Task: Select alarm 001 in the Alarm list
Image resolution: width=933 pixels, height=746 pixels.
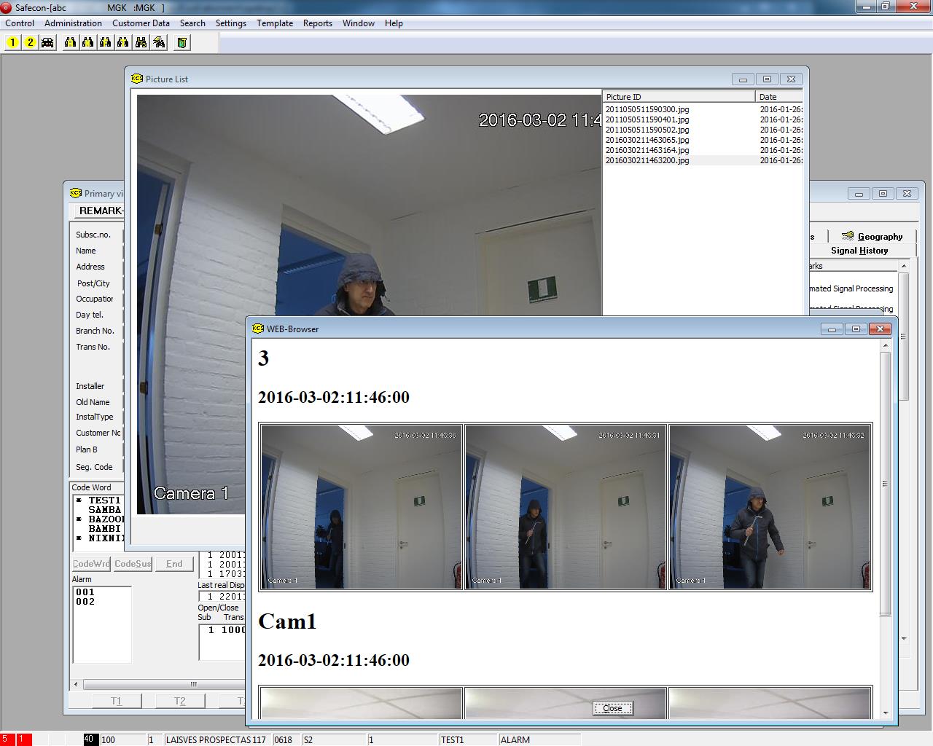Action: 85,592
